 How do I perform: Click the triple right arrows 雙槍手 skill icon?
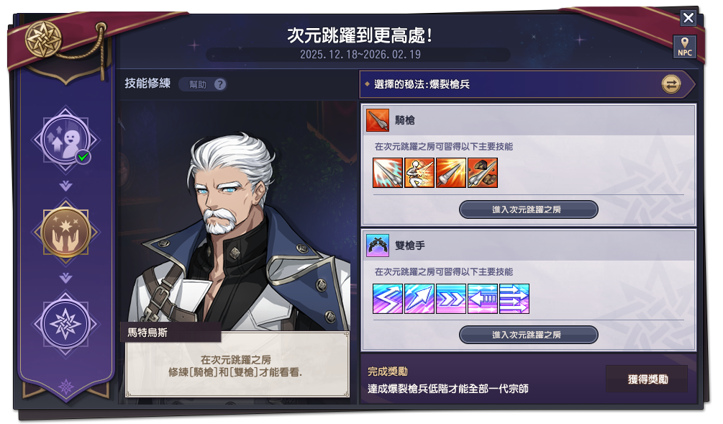[514, 299]
